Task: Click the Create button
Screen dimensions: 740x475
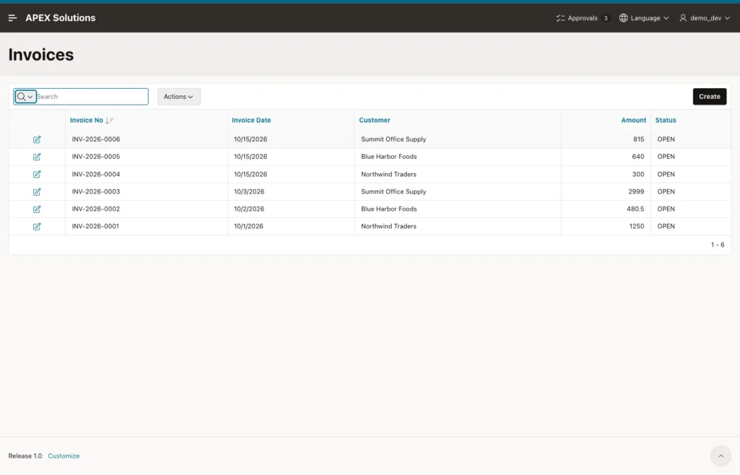Action: [710, 97]
